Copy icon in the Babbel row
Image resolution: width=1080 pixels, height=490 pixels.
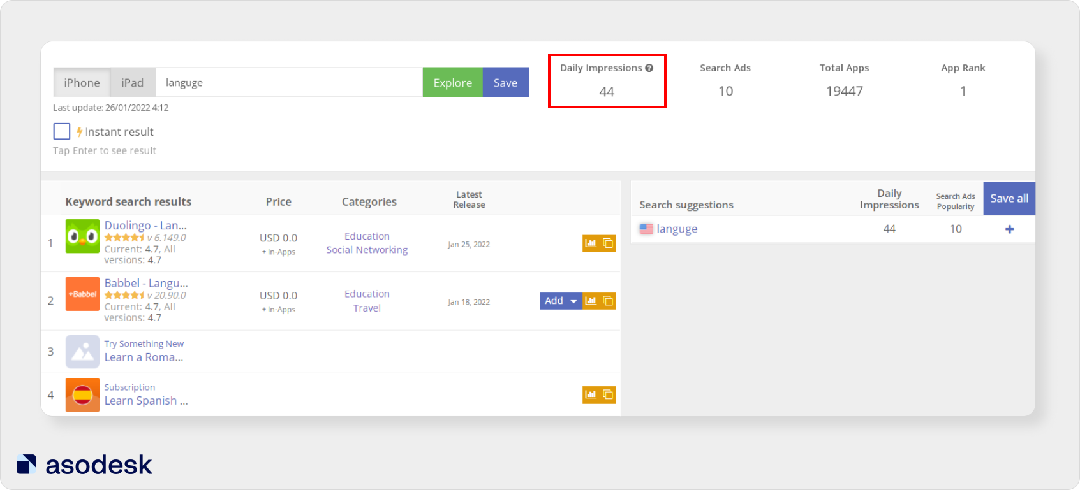[x=608, y=301]
